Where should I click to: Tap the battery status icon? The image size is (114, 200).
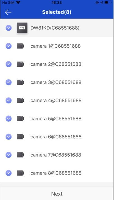click(x=108, y=3)
